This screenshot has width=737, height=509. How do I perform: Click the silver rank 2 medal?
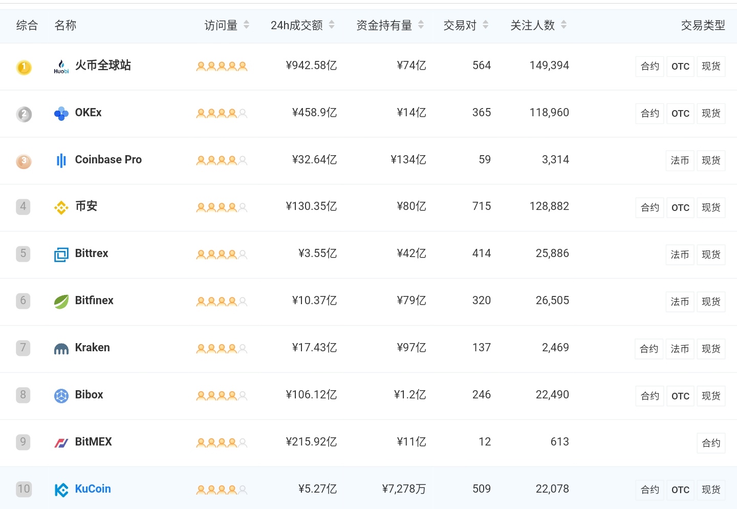pyautogui.click(x=24, y=114)
